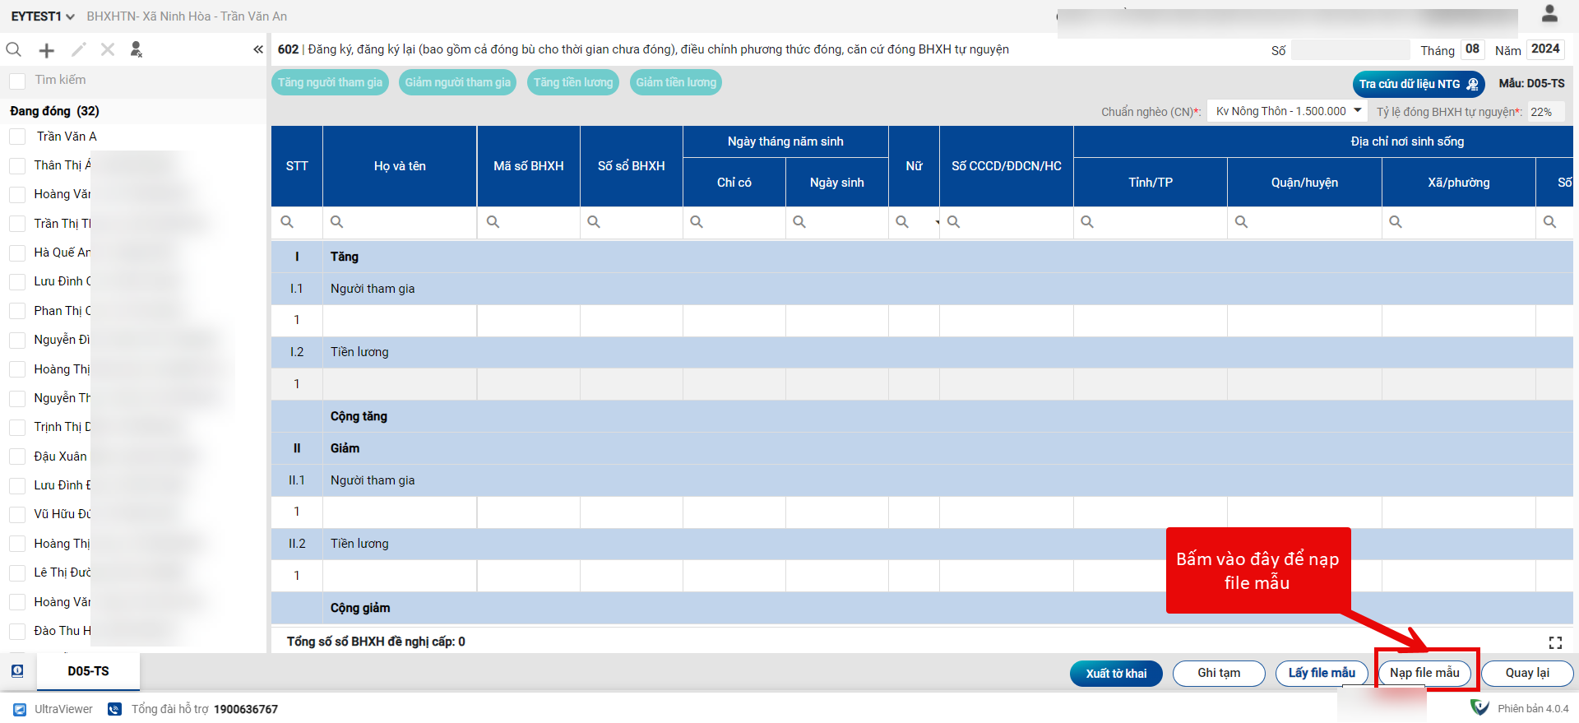Viewport: 1579px width, 723px height.
Task: Open the Chuẩn nghèo Kv Nông Thôn dropdown
Action: click(x=1287, y=111)
